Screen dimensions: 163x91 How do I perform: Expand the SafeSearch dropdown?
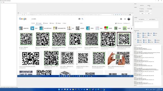(x=126, y=23)
